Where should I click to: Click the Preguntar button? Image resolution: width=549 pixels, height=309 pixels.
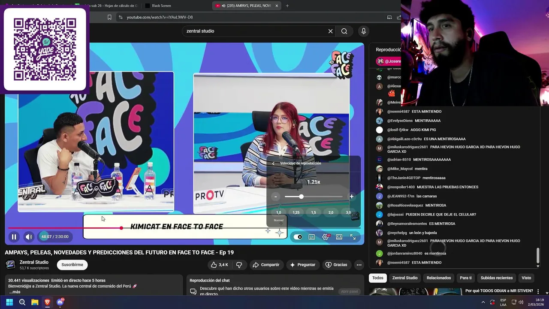click(x=303, y=265)
